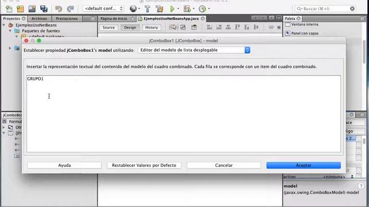Click the Preview Design icon

tap(194, 27)
